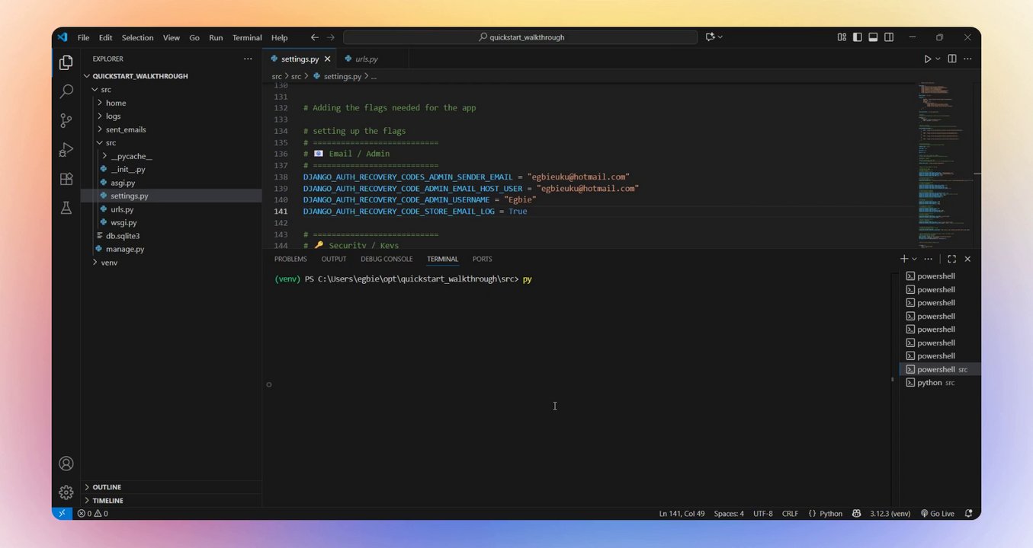Open the new terminal launch profile dropdown
This screenshot has width=1033, height=548.
(914, 259)
